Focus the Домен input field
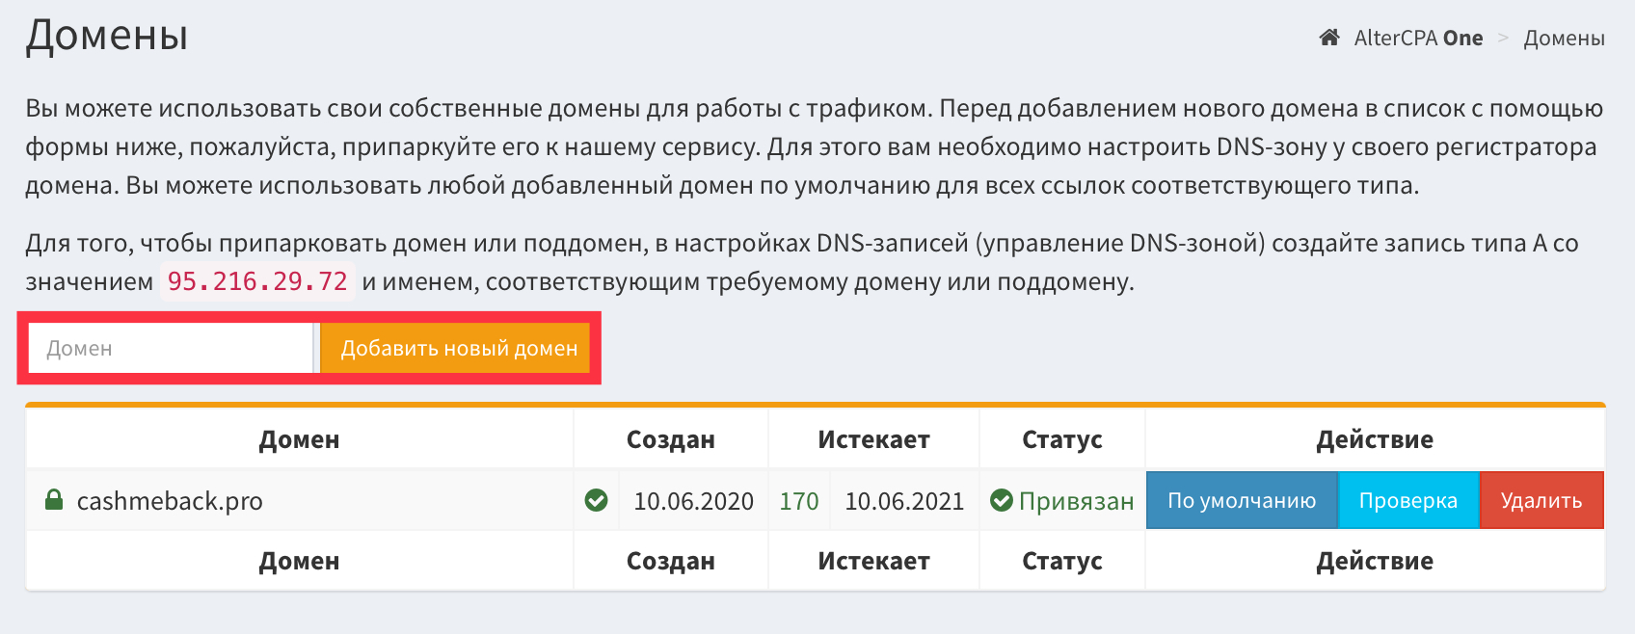The height and width of the screenshot is (634, 1635). pos(171,348)
